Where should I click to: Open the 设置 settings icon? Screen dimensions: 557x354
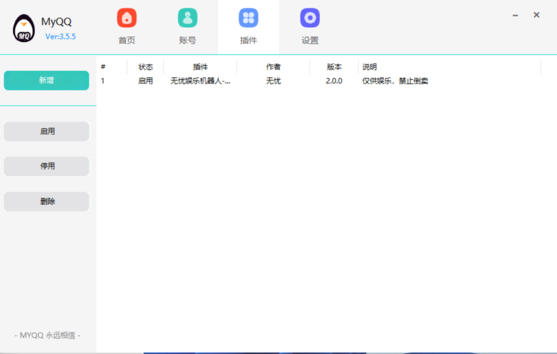click(x=310, y=18)
